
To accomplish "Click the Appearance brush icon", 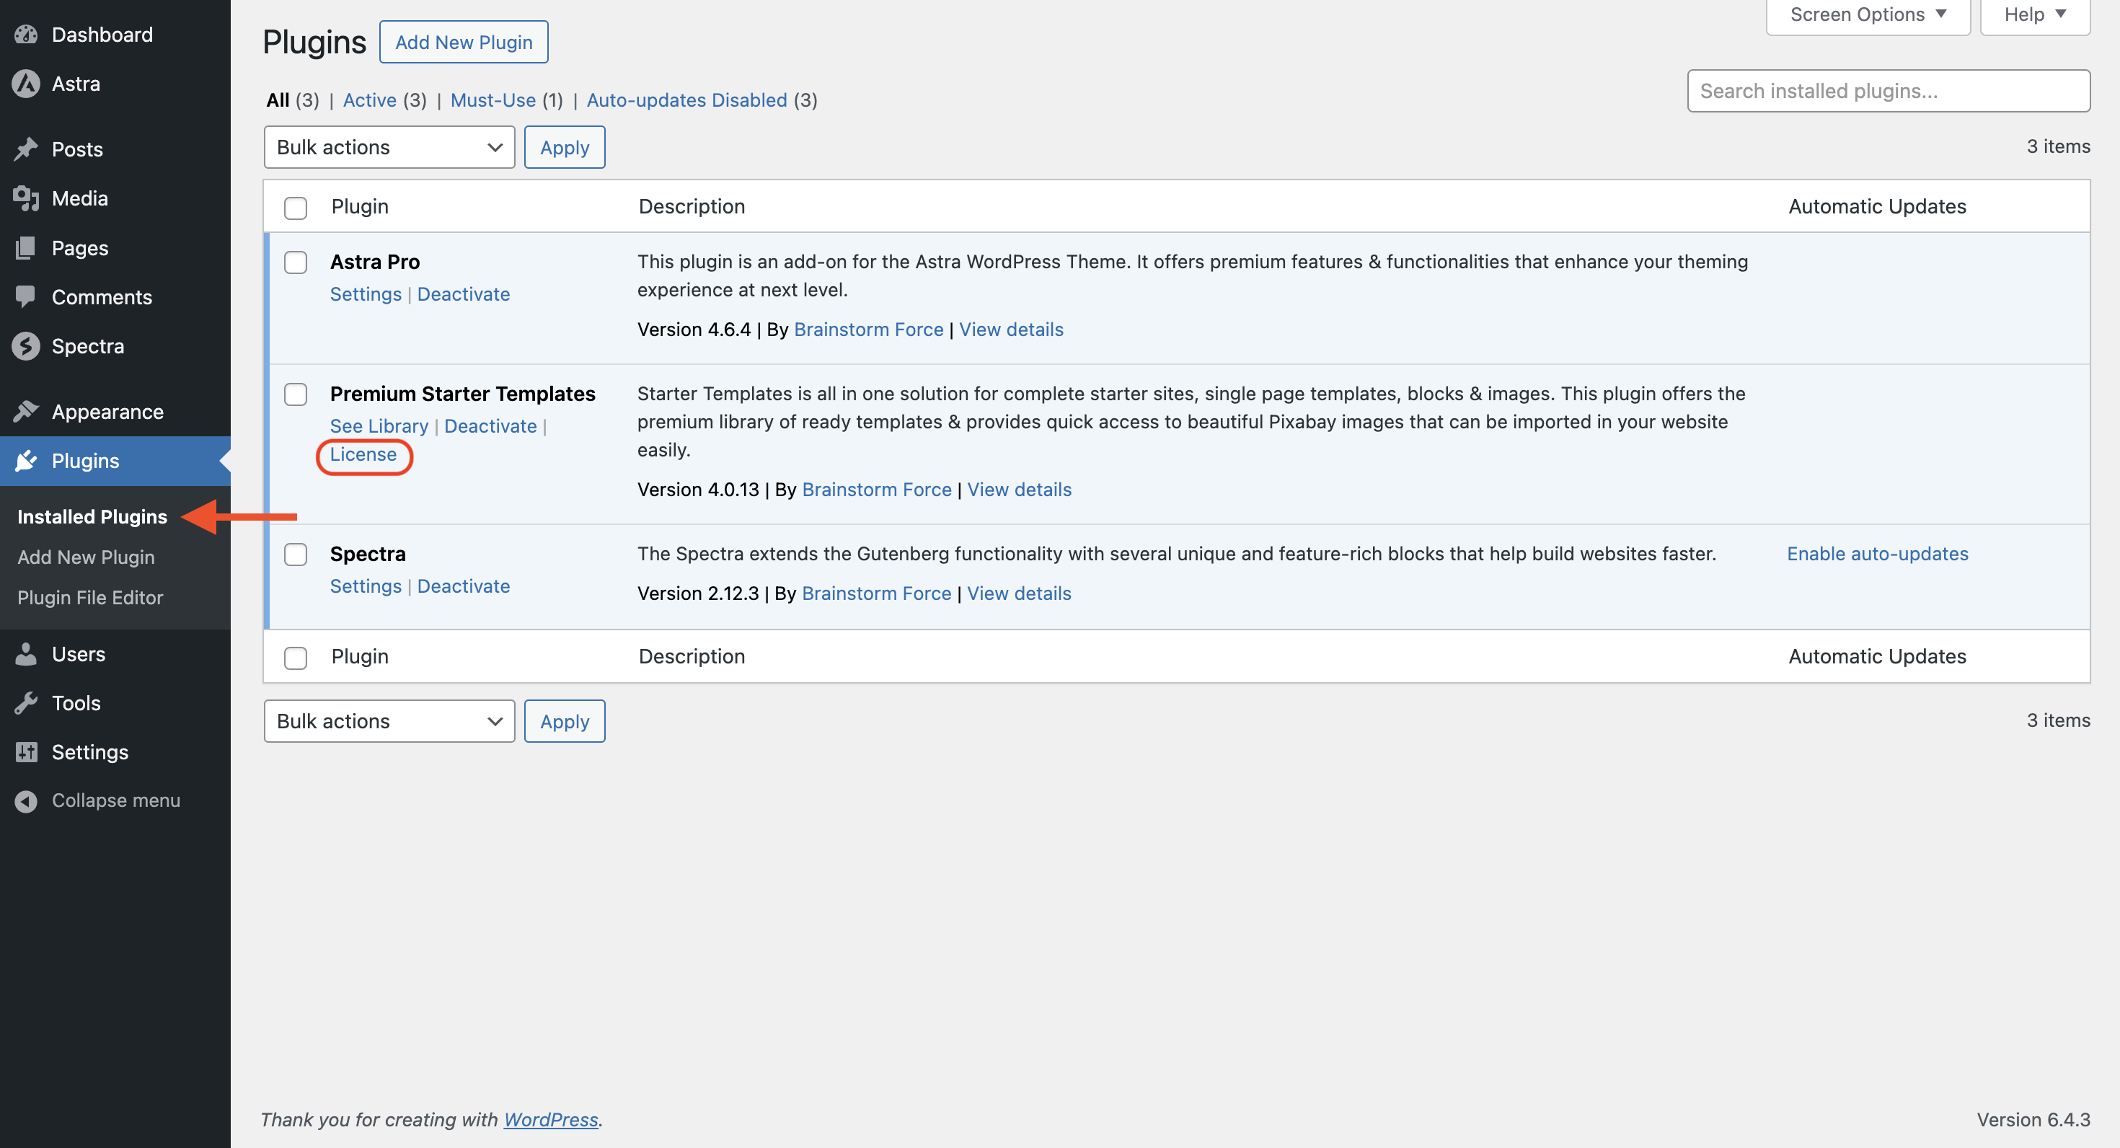I will point(25,410).
